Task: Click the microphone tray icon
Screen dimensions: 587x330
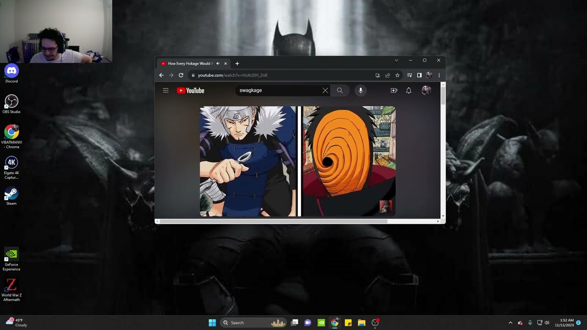Action: point(530,323)
